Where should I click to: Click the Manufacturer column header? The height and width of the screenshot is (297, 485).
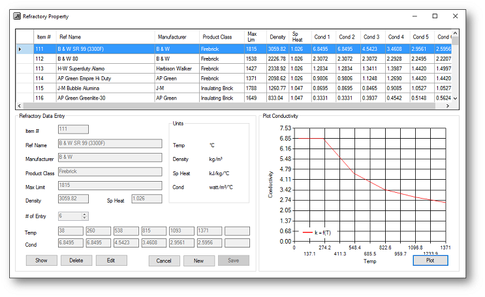click(177, 37)
